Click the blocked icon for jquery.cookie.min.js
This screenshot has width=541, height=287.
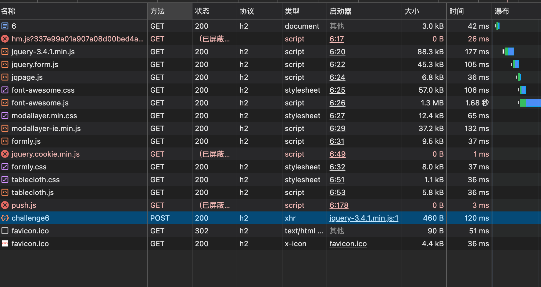coord(5,154)
